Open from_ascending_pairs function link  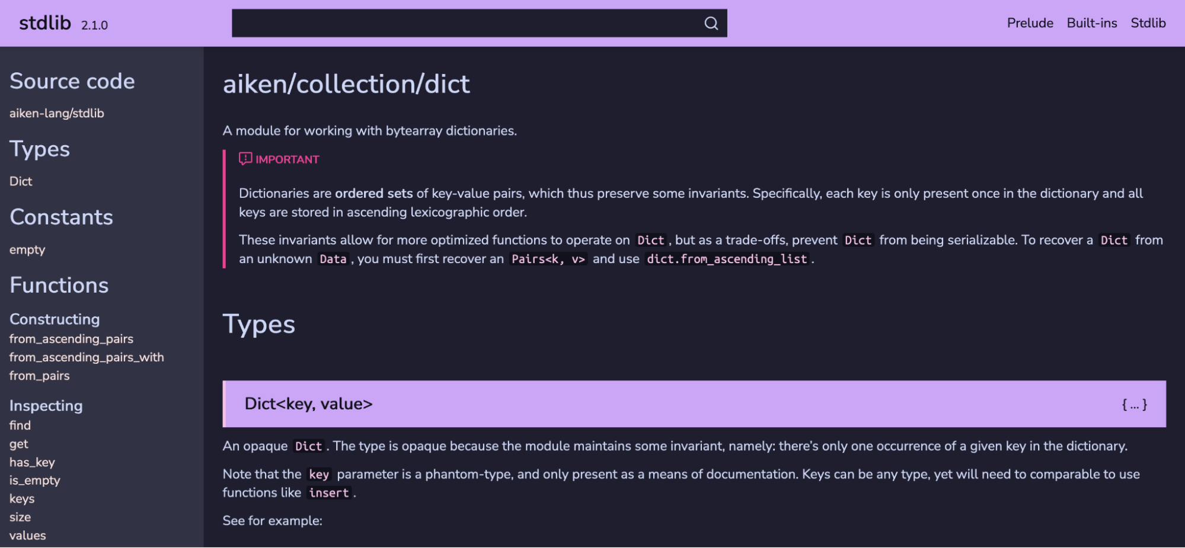[71, 339]
